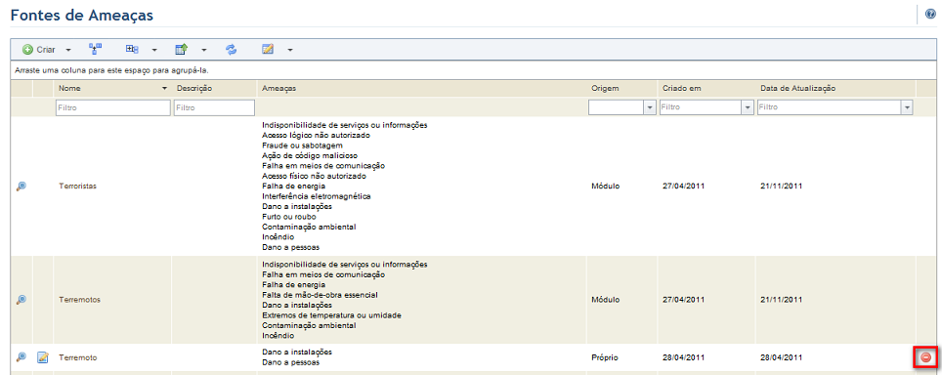The height and width of the screenshot is (375, 942).
Task: Click 'Extremos de temperatura ou umidade' text
Action: 331,315
